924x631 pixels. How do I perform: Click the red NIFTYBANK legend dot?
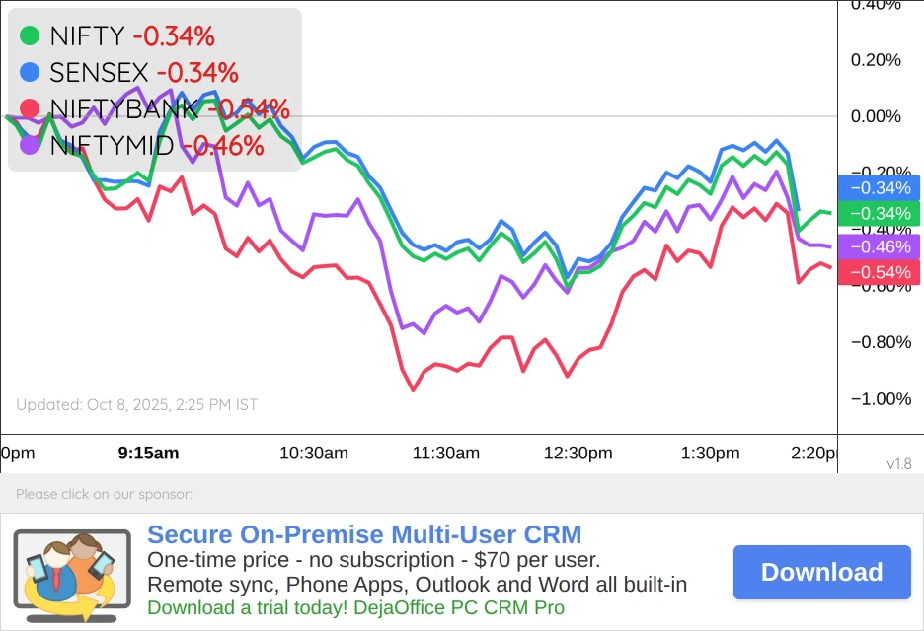30,108
